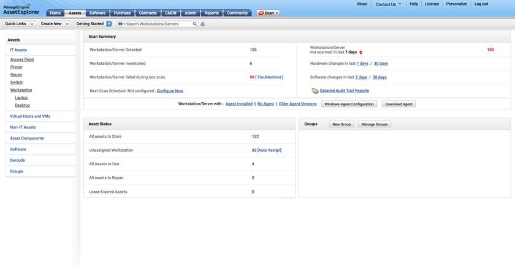The image size is (515, 265).
Task: Click the Detailed Audit Trail Reports icon
Action: 315,91
